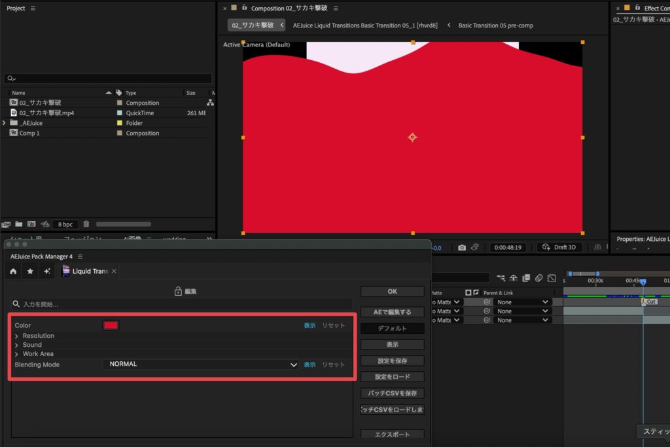
Task: Click the snapshot camera icon below the viewer
Action: tap(462, 247)
